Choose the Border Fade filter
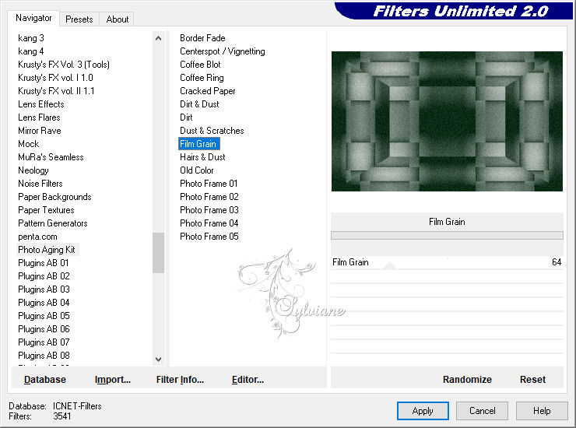Screen dimensions: 576x428 202,38
